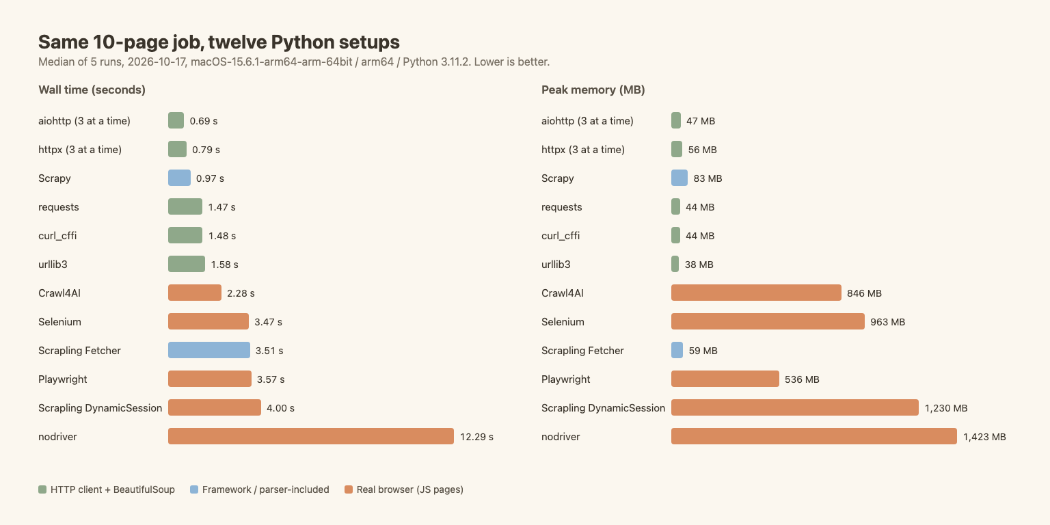Click the nodriver wall time bar
1050x525 pixels.
[x=311, y=436]
